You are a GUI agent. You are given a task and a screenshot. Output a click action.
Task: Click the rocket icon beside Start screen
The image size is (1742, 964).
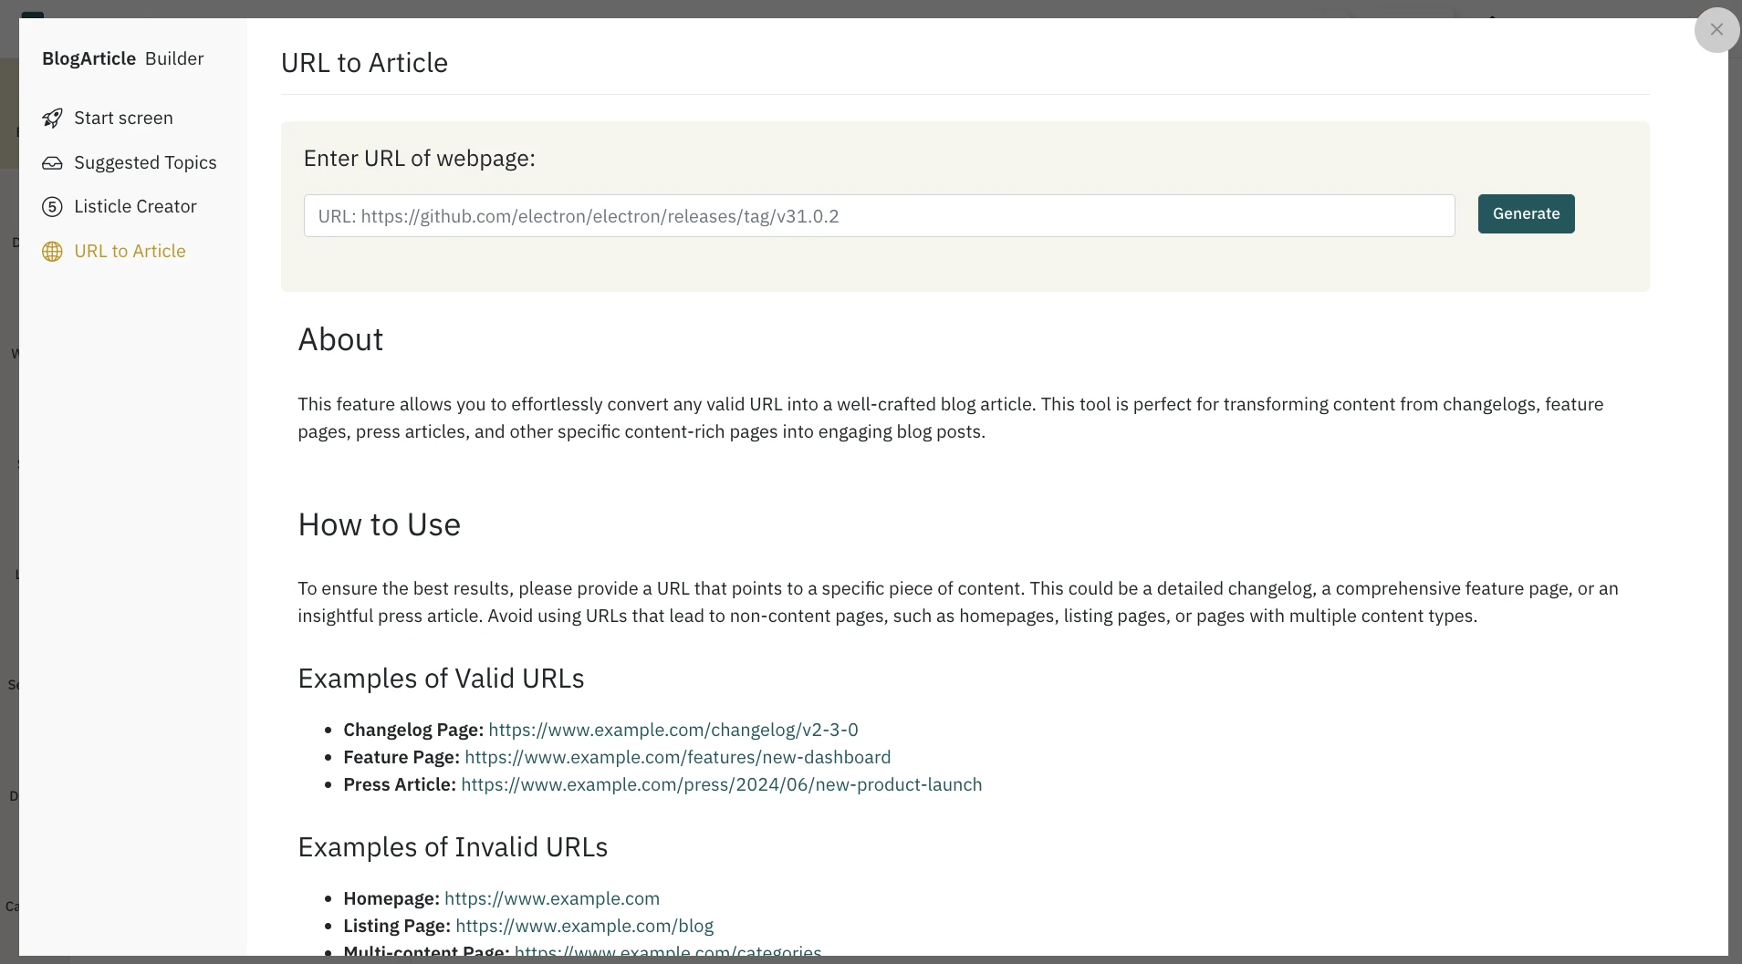tap(53, 118)
